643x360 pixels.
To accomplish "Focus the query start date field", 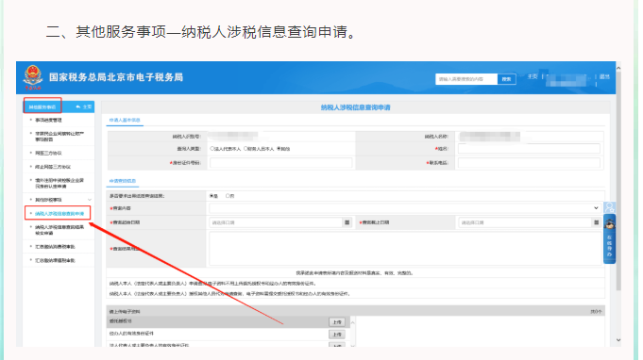I will tap(276, 222).
